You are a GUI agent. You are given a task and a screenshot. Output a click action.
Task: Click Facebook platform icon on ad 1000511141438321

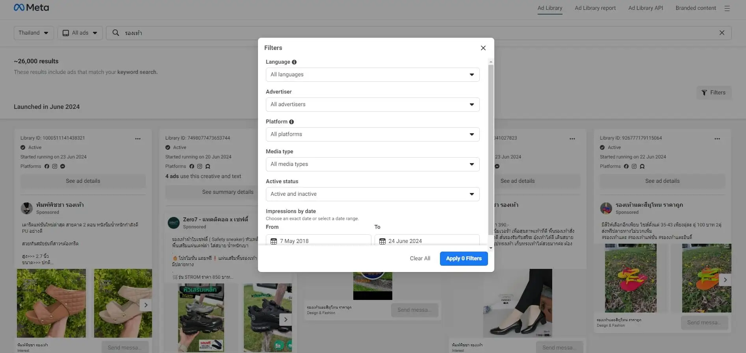(x=47, y=166)
